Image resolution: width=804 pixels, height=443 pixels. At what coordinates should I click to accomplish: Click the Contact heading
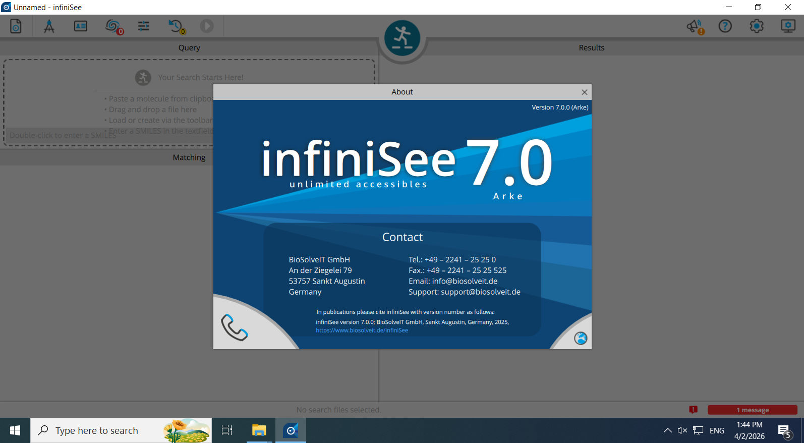pos(402,237)
